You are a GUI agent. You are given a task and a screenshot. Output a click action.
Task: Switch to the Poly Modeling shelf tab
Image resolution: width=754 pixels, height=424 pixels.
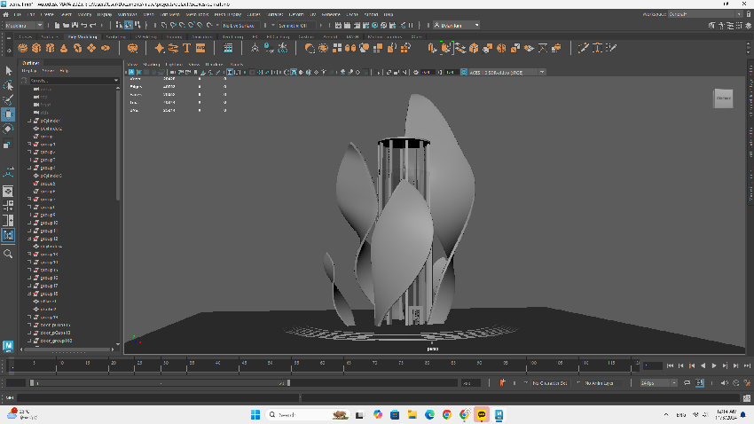83,37
